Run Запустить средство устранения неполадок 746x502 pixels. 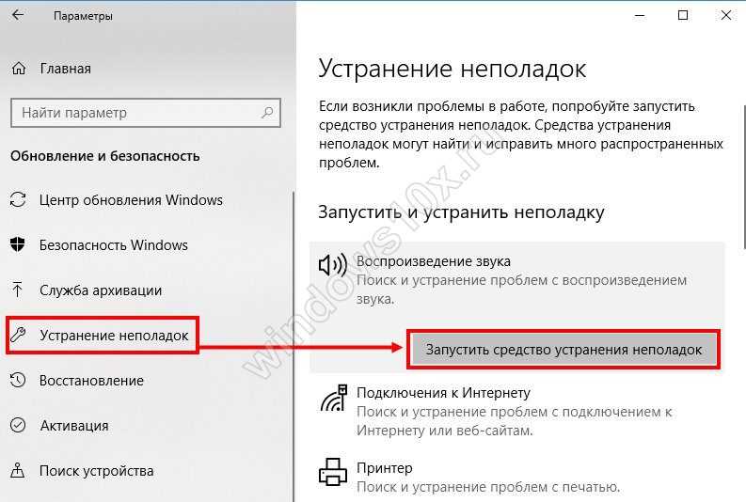coord(563,350)
